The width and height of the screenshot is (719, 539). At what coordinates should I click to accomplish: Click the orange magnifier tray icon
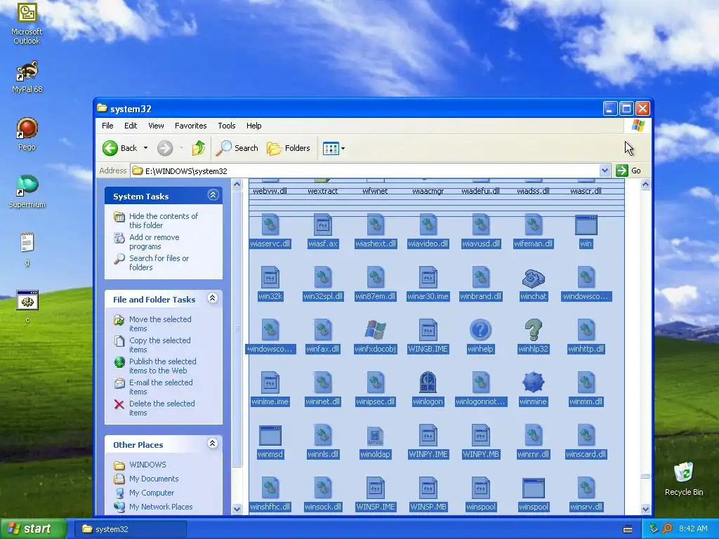[x=667, y=528]
